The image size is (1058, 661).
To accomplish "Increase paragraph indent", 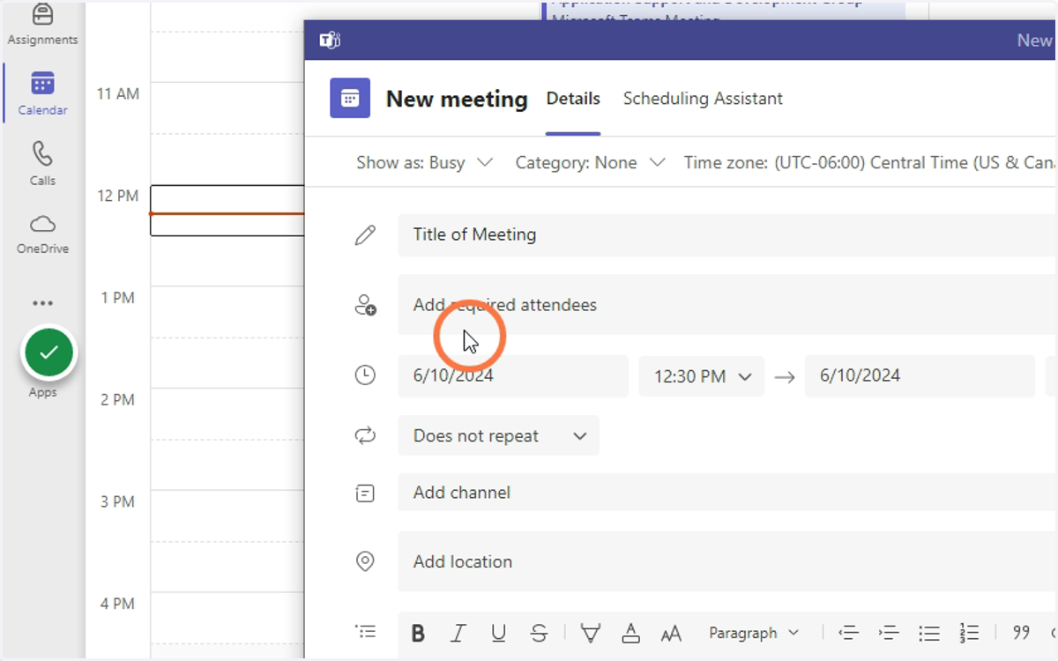I will click(889, 633).
